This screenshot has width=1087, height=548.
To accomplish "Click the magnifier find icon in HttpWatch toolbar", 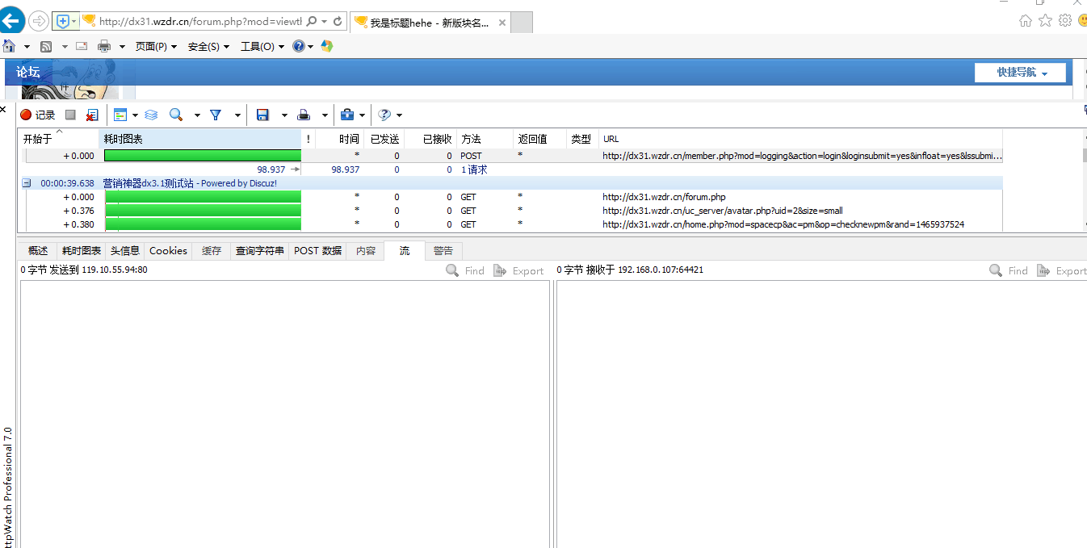I will [175, 115].
